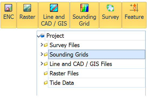Select Line and CAD / GIS Files item
This screenshot has width=147, height=98.
pyautogui.click(x=97, y=64)
